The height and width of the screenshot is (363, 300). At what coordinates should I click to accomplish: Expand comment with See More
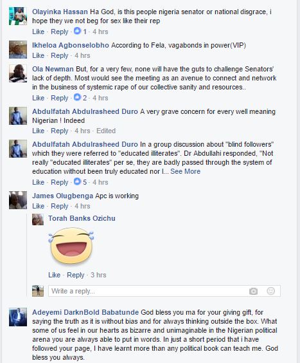click(186, 171)
